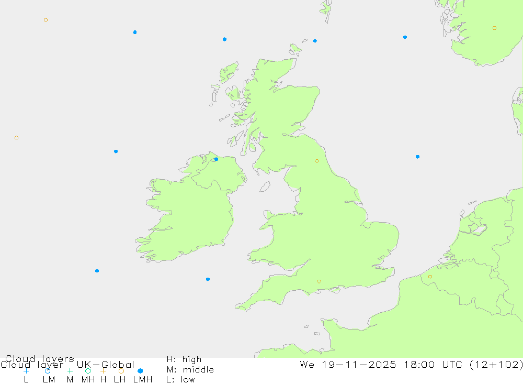Select the LH orange circle over Norway
Screen dimensions: 523x384
pos(494,28)
